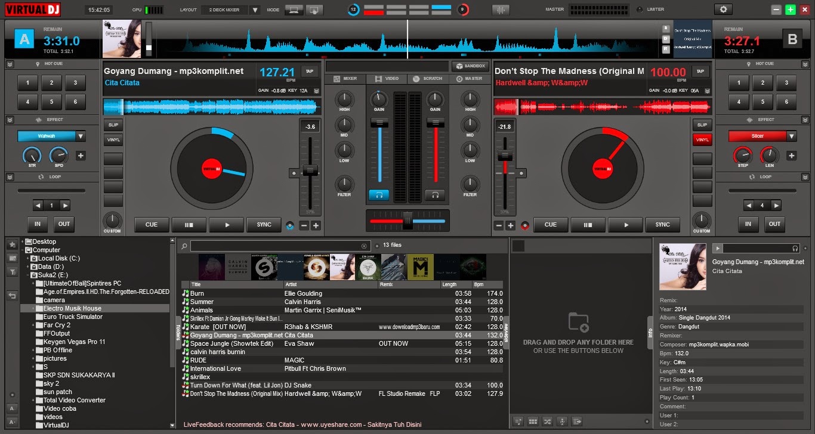The width and height of the screenshot is (815, 434).
Task: Toggle the Wahwah effect on deck A
Action: (46, 136)
